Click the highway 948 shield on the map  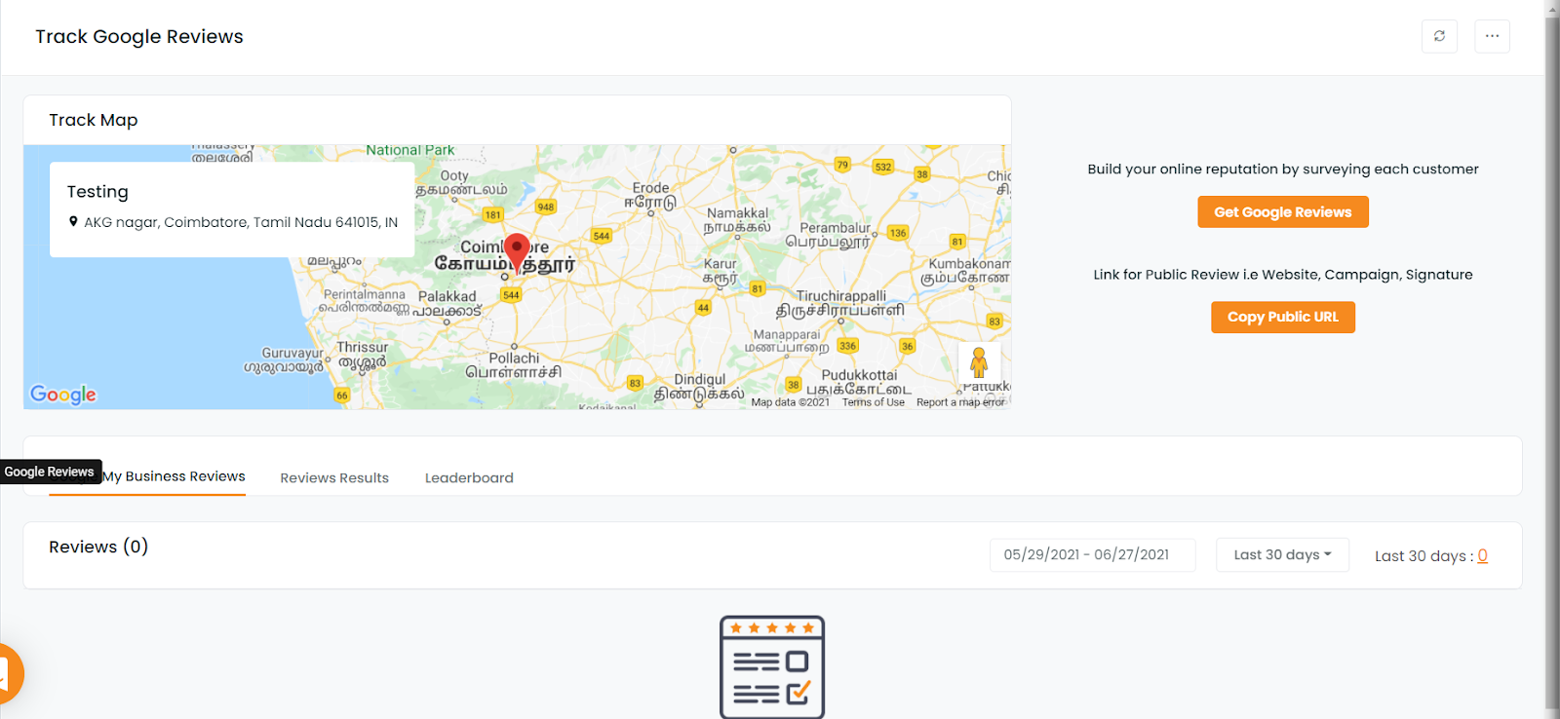[546, 207]
